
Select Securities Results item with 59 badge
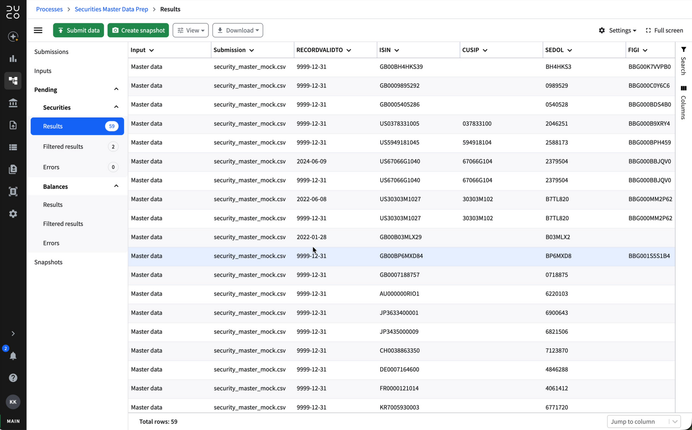[x=77, y=126]
